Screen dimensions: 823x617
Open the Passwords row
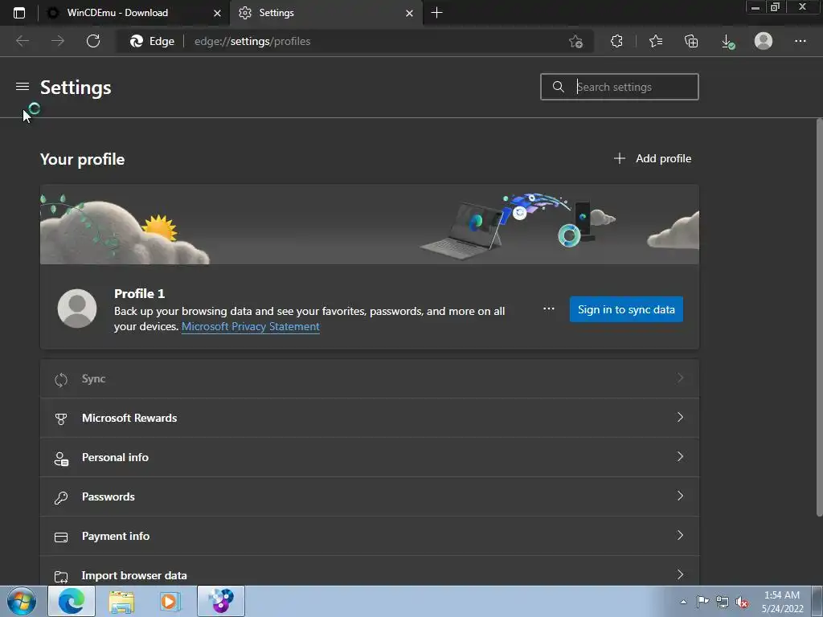pos(370,496)
